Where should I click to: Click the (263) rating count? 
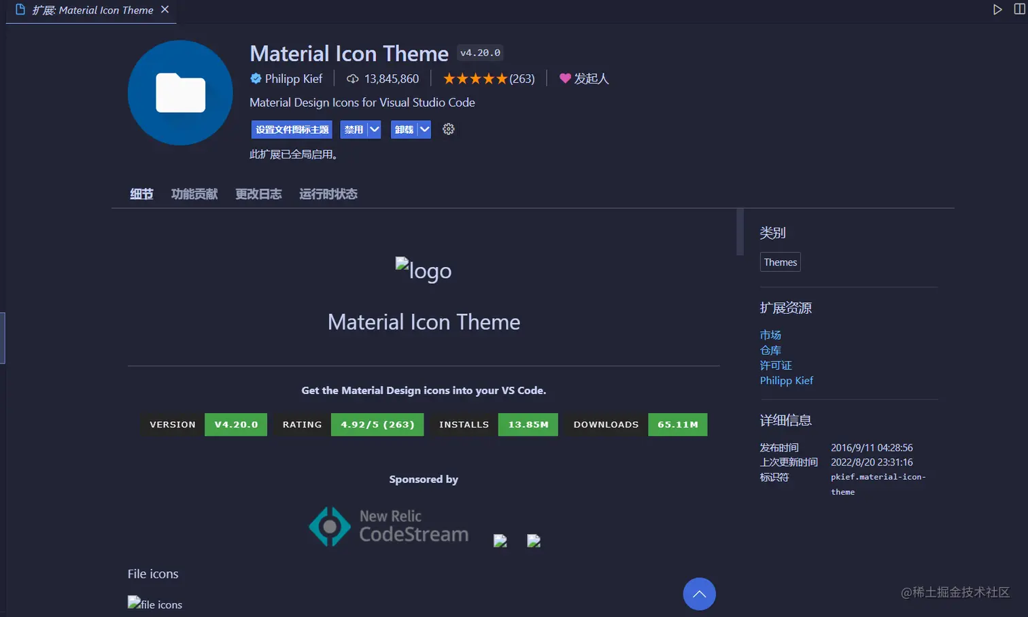[522, 79]
